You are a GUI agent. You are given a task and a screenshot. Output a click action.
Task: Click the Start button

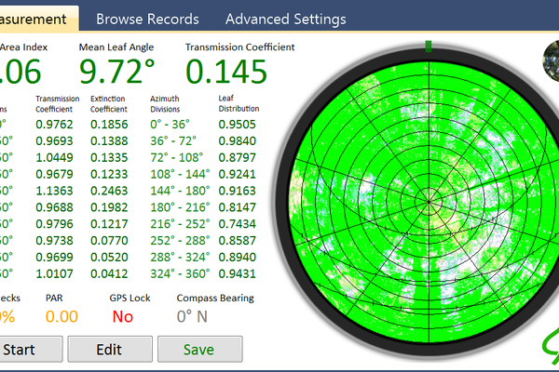pos(31,350)
